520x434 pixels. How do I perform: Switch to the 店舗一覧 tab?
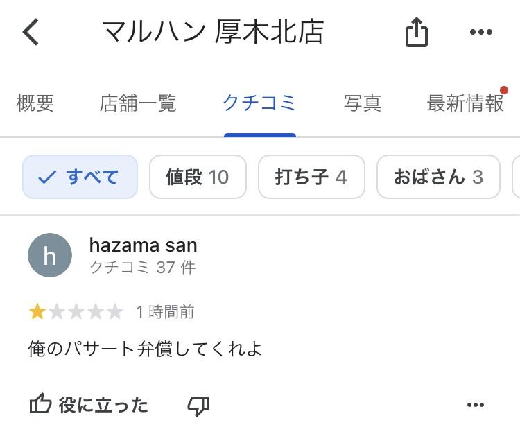[x=138, y=103]
